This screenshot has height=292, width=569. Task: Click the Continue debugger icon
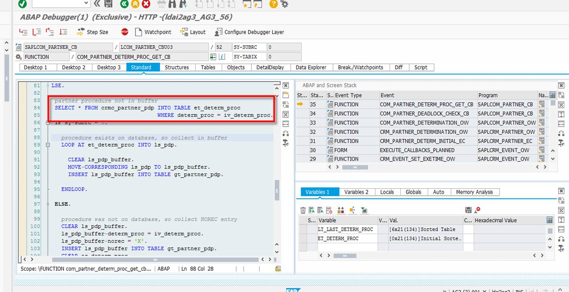pyautogui.click(x=63, y=32)
